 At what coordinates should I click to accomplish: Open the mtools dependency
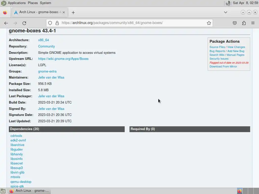15,177
